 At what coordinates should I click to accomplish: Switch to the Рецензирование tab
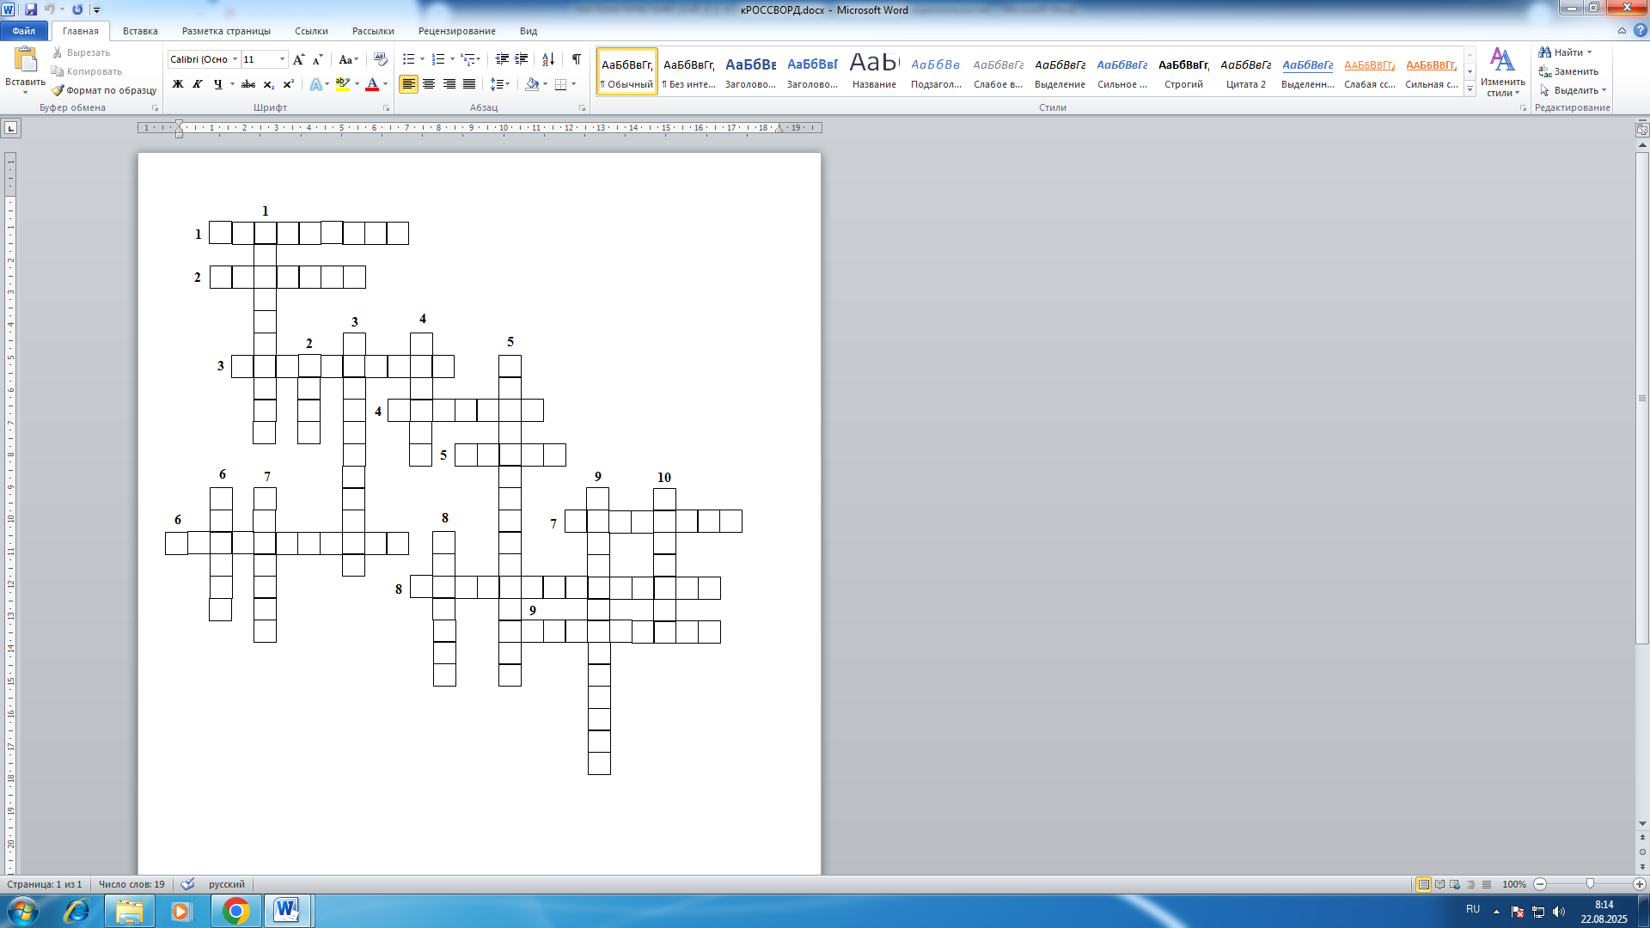(x=456, y=31)
